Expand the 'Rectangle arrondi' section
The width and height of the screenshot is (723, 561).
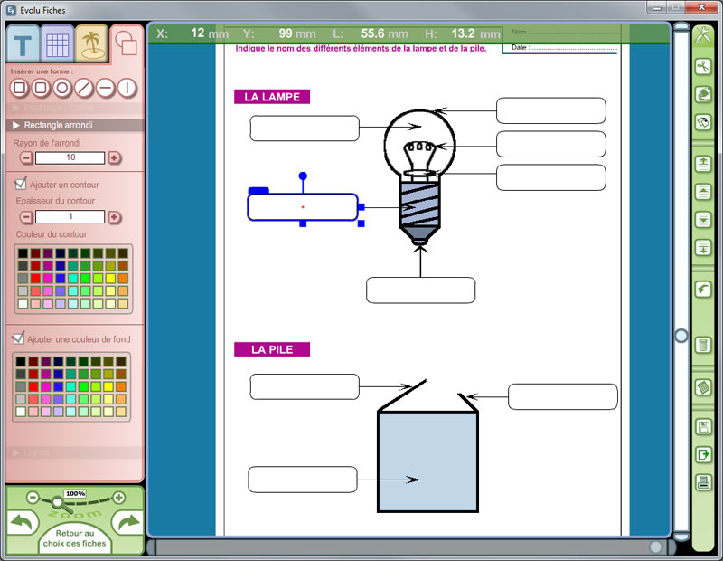click(x=15, y=125)
